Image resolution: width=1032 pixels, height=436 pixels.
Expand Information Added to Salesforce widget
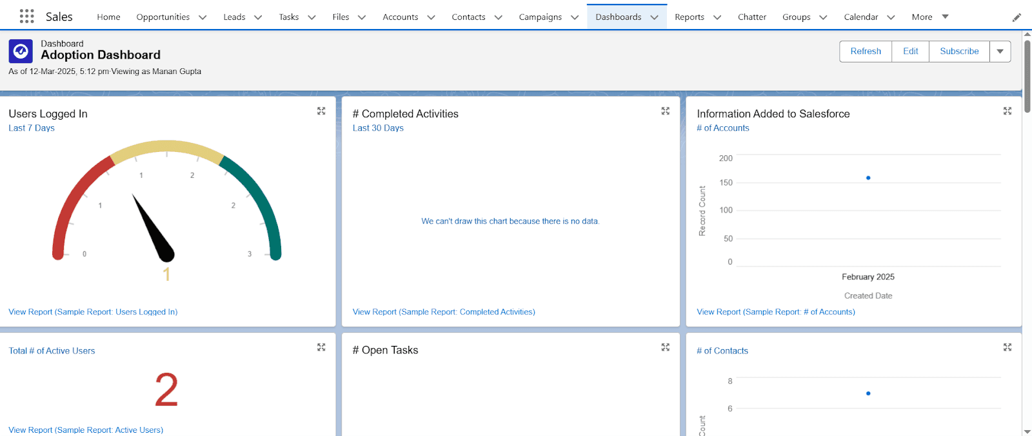coord(1007,111)
